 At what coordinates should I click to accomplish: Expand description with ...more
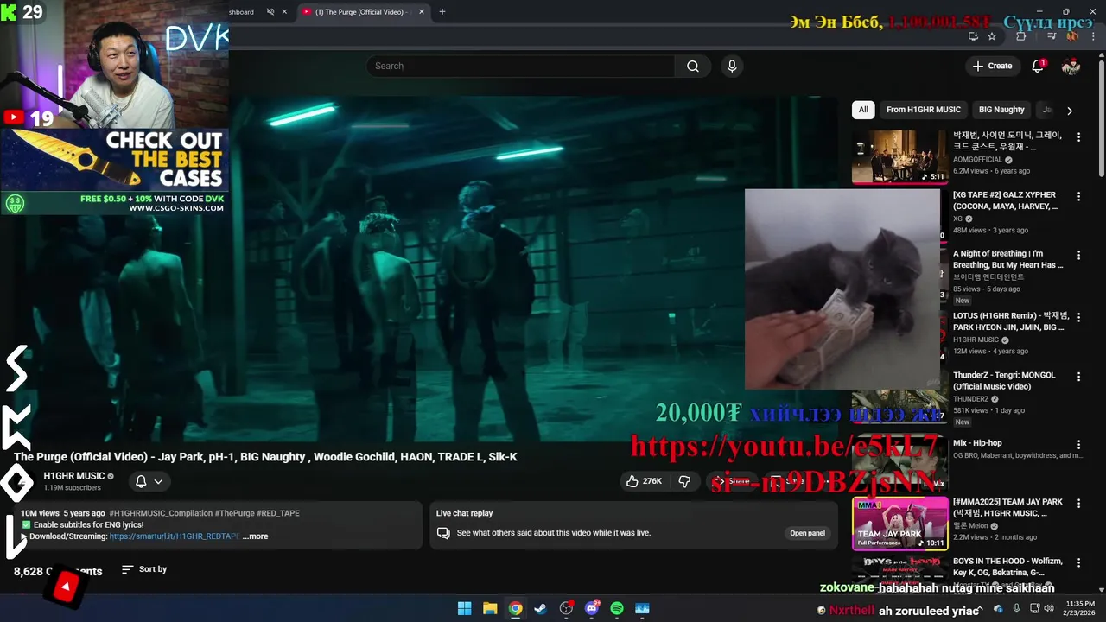[x=255, y=536]
